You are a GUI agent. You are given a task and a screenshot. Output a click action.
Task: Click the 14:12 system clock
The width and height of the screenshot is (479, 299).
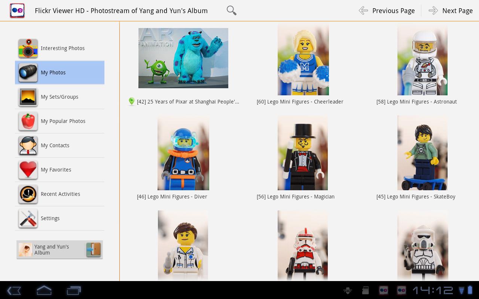click(433, 290)
